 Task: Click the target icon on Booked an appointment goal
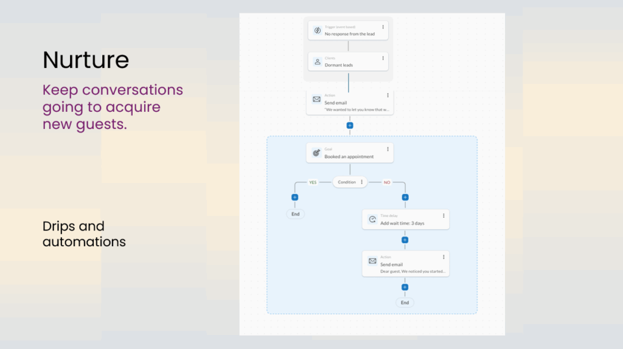coord(316,153)
